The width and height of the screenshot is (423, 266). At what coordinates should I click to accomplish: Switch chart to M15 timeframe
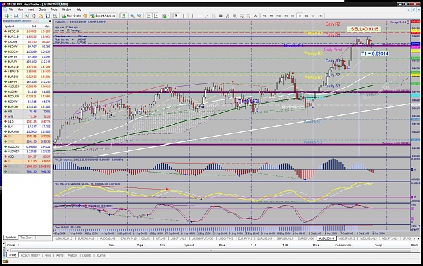coord(278,16)
